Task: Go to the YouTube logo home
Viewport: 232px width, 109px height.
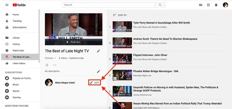Action: 19,5
